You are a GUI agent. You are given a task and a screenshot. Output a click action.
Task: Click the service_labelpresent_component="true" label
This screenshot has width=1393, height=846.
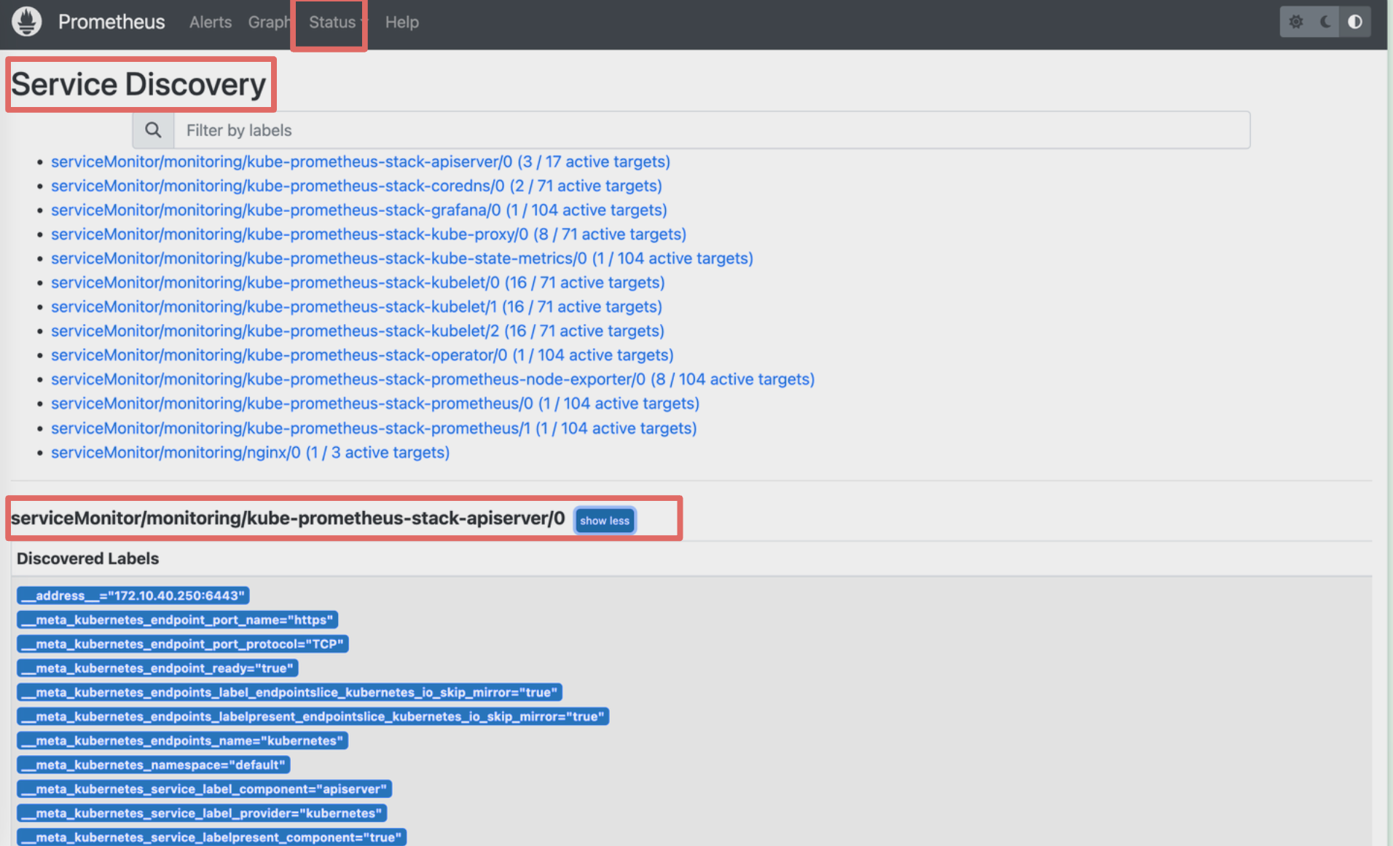(x=212, y=837)
